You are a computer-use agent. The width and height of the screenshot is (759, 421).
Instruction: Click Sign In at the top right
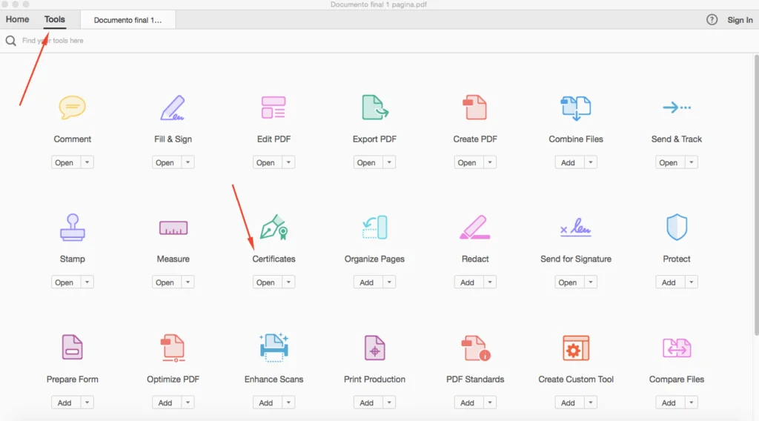click(740, 20)
